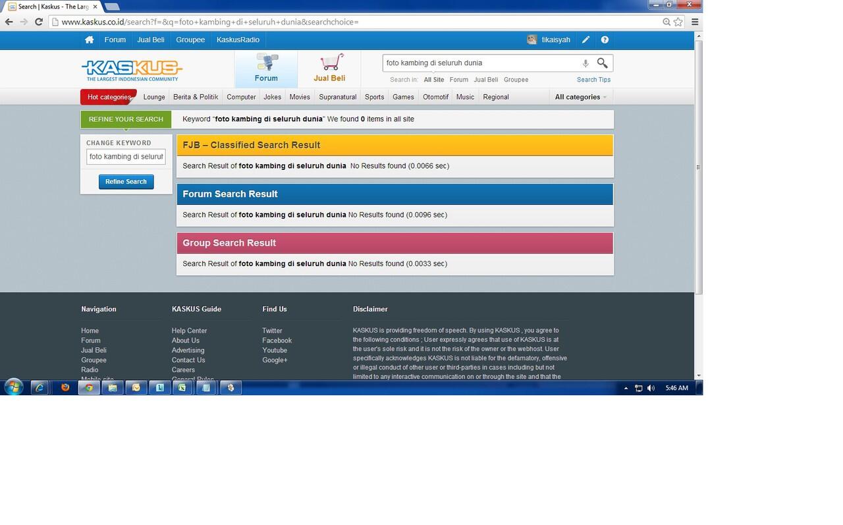Click the Hot categories button
843x525 pixels.
(109, 97)
